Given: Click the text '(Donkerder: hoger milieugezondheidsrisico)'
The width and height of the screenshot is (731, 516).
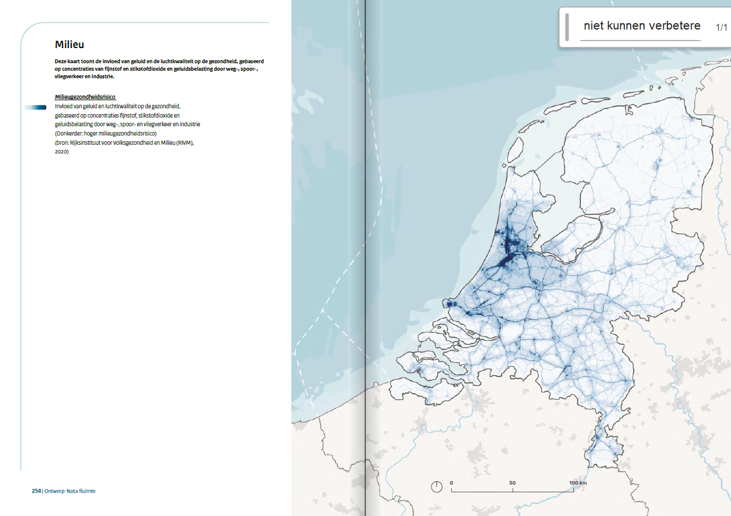Looking at the screenshot, I should pyautogui.click(x=107, y=133).
